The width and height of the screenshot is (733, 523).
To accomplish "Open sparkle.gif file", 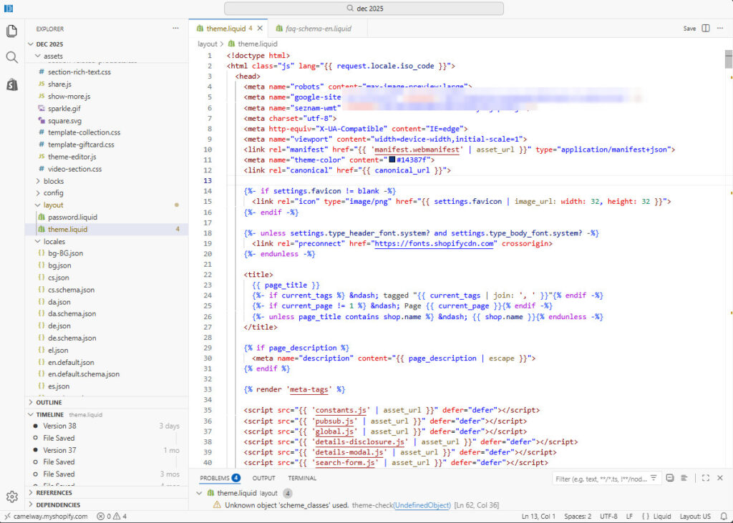I will (64, 109).
